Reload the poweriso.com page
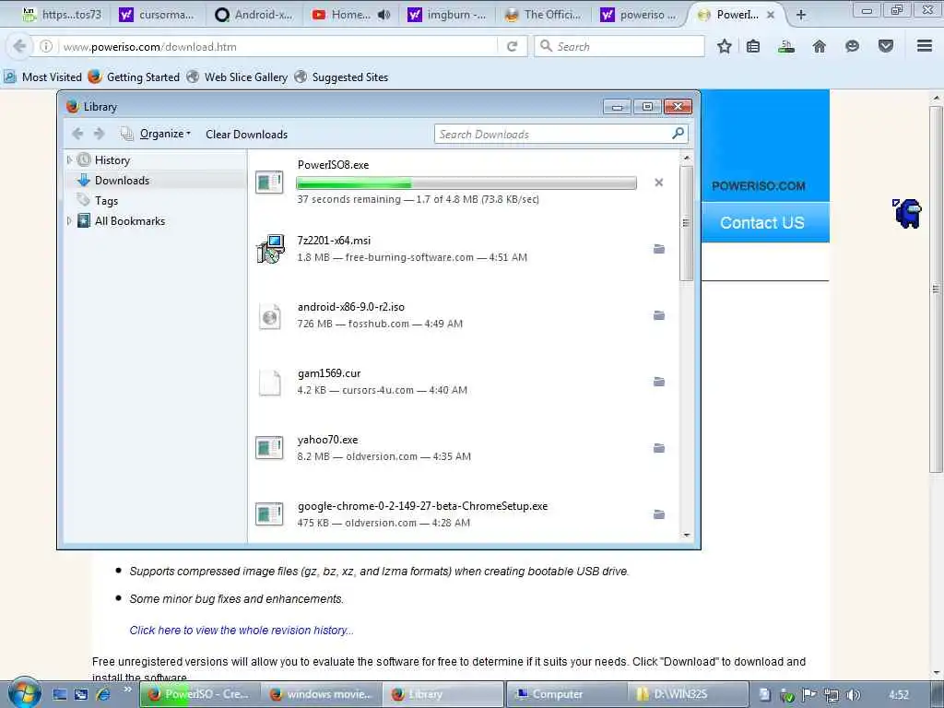The width and height of the screenshot is (944, 708). click(513, 46)
